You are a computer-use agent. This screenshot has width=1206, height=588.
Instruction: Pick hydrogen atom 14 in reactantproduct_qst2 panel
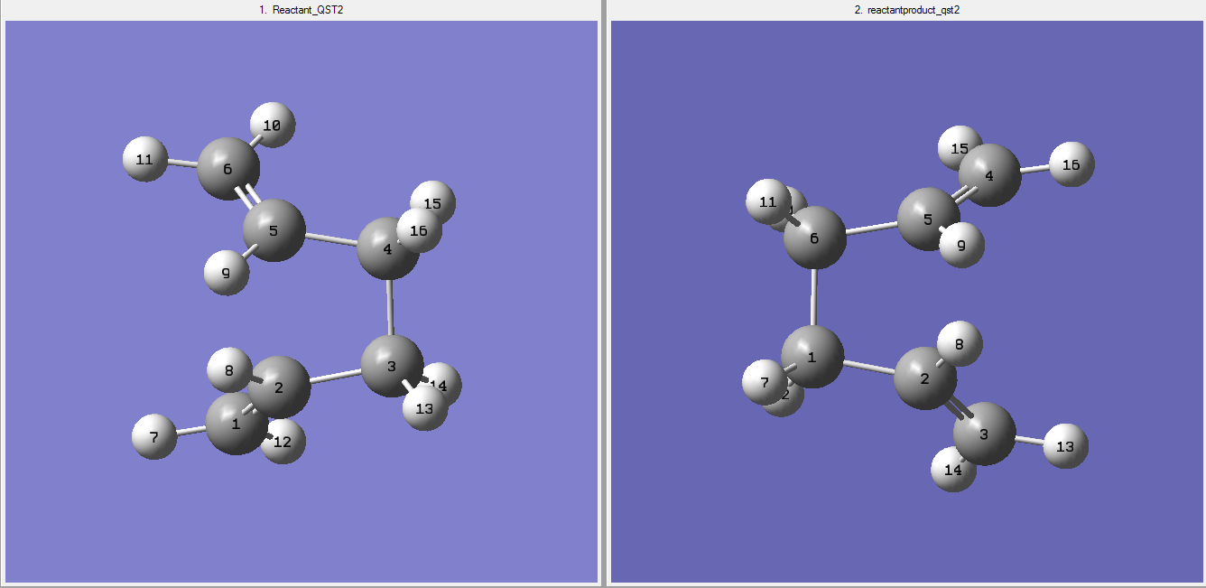pyautogui.click(x=953, y=470)
